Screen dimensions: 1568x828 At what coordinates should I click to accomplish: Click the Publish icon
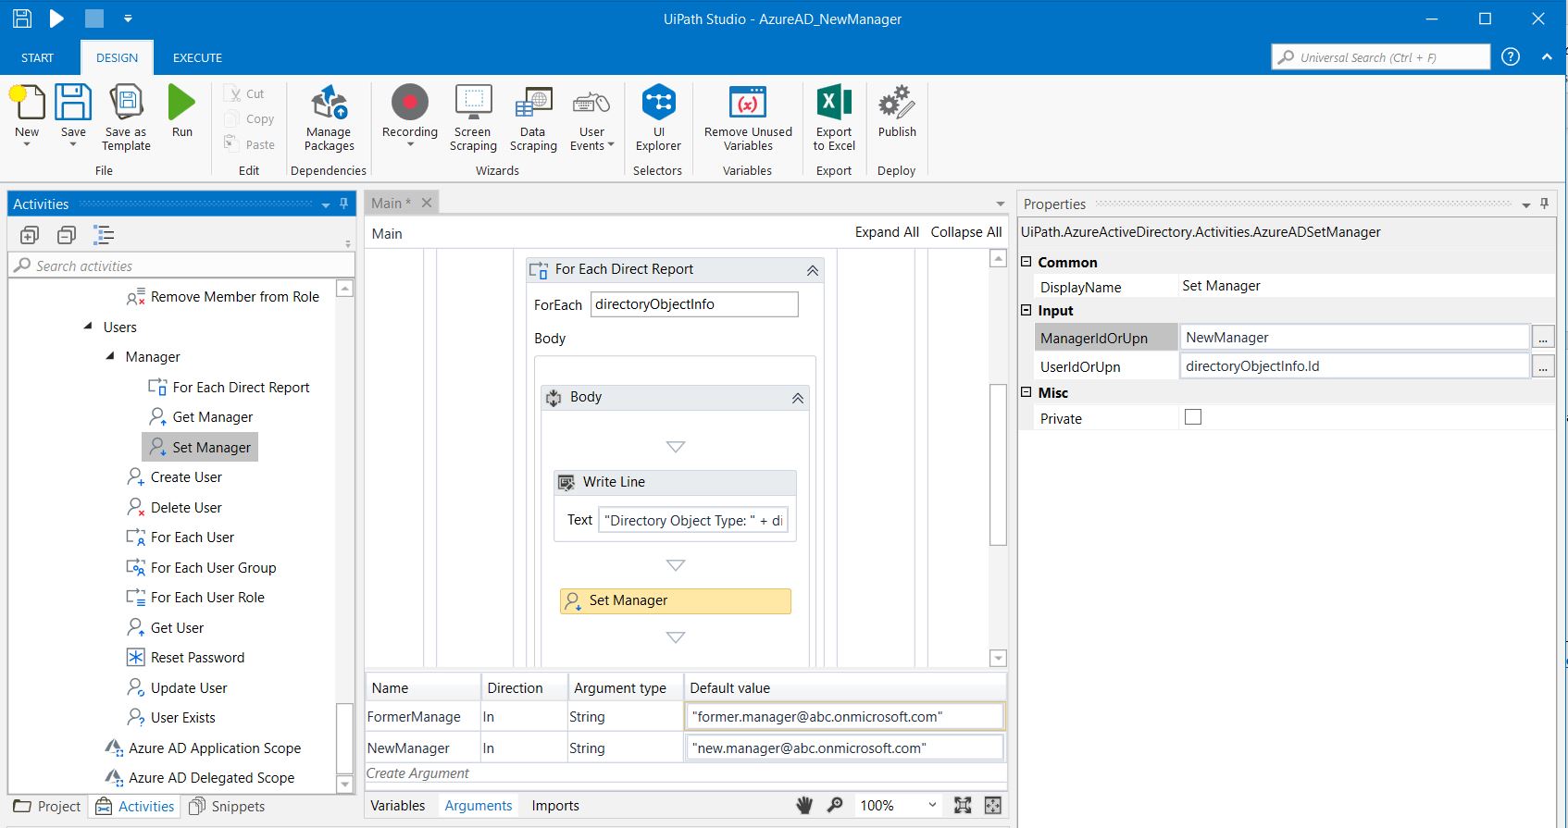[x=897, y=103]
